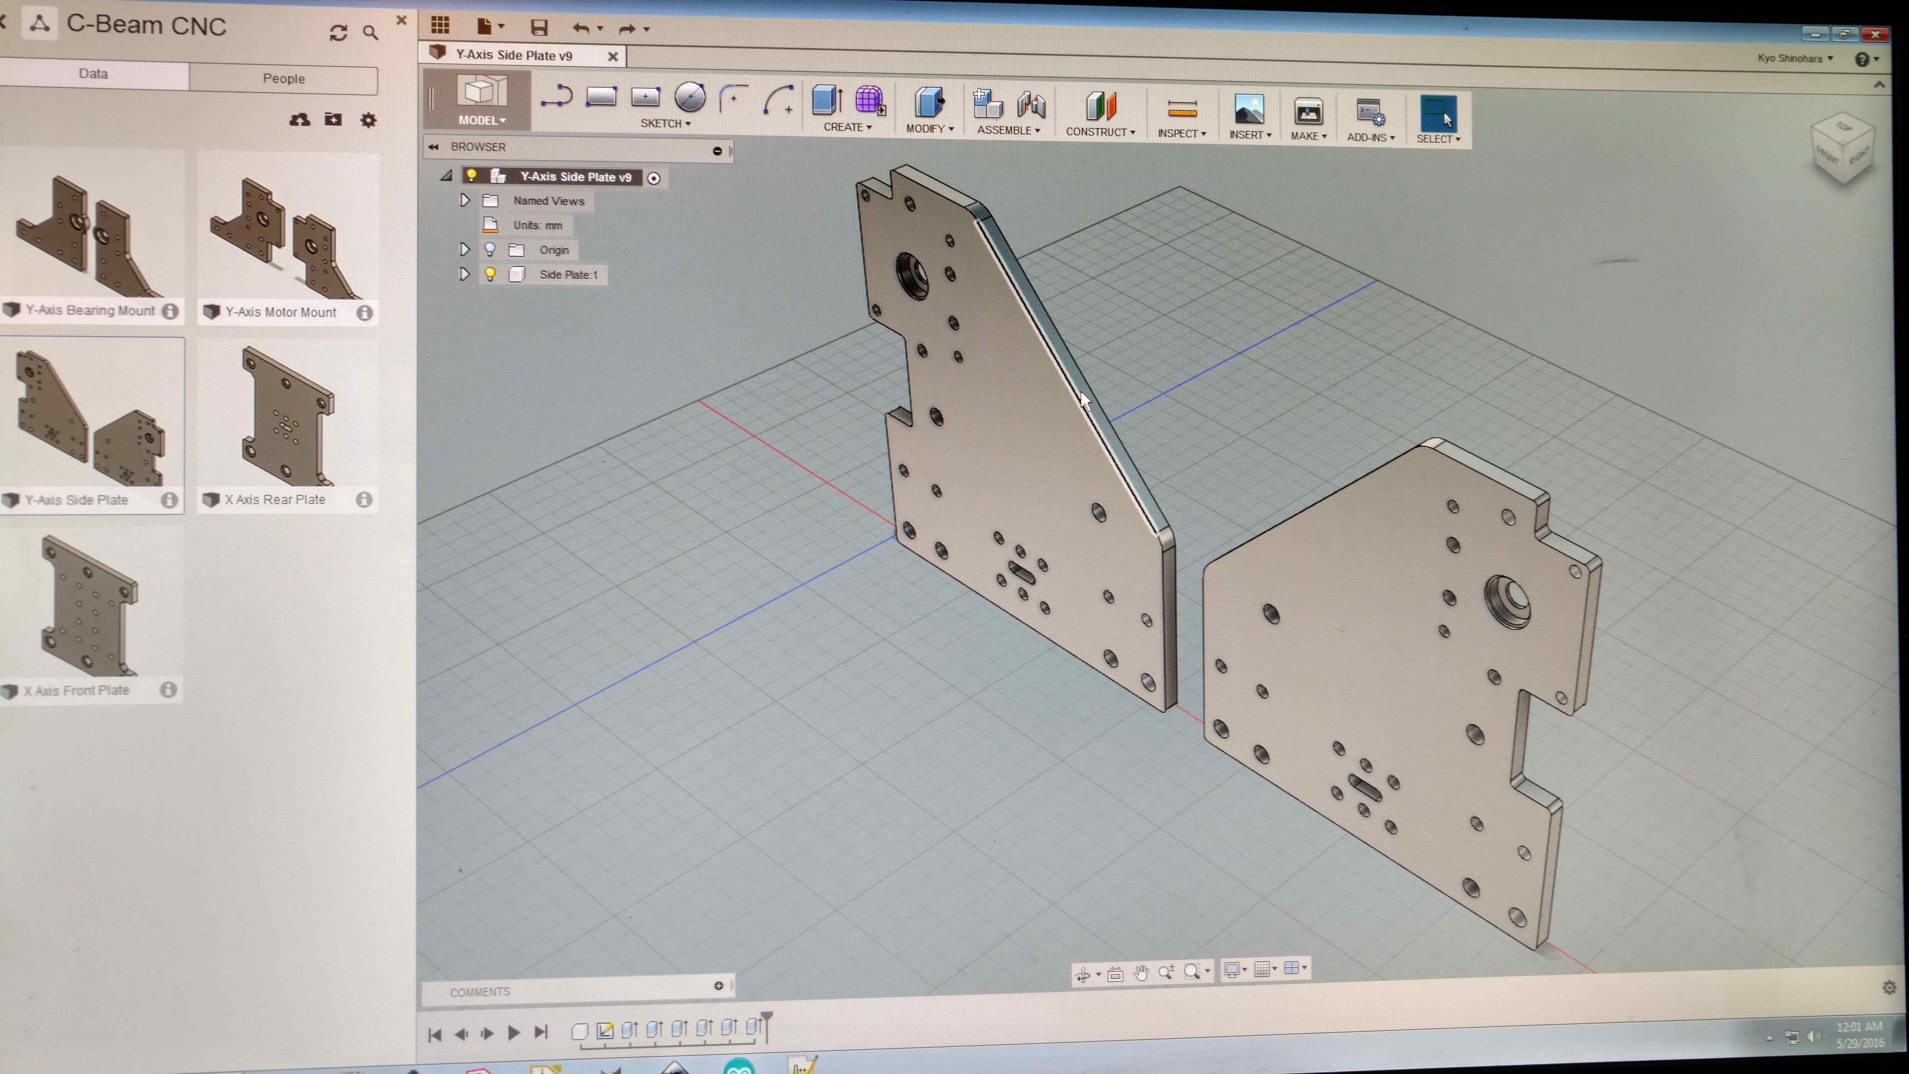Viewport: 1909px width, 1074px height.
Task: Create a new folder in data panel
Action: pyautogui.click(x=334, y=119)
